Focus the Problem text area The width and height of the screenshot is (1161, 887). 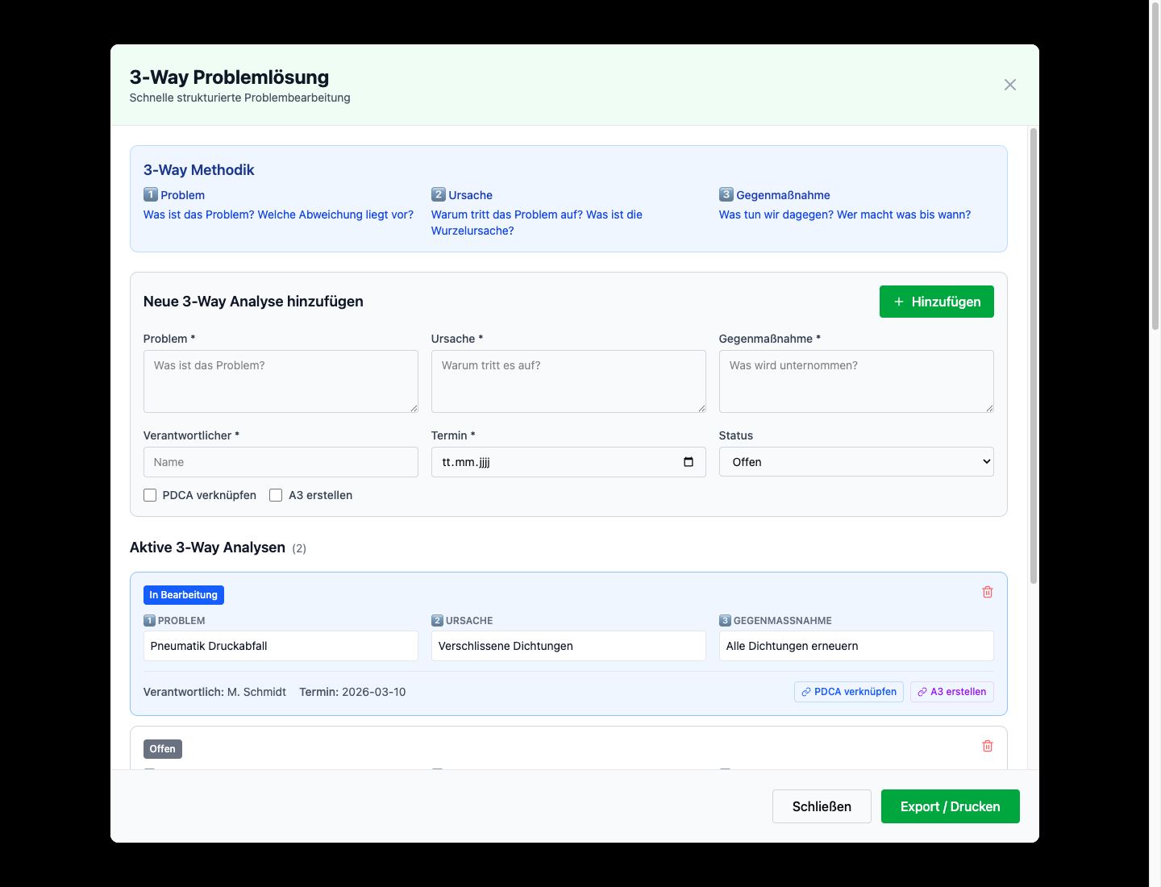281,381
